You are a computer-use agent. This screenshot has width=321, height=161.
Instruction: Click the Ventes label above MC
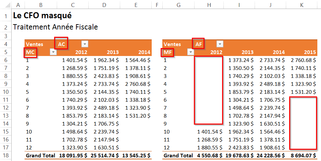34,44
